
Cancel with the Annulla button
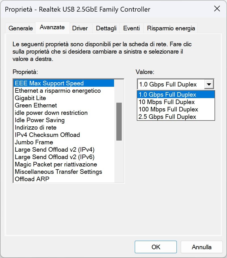202,247
